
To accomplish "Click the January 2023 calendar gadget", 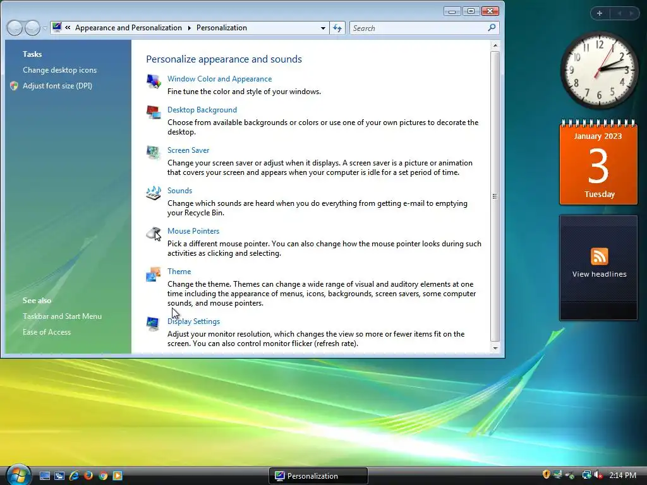I will click(598, 162).
